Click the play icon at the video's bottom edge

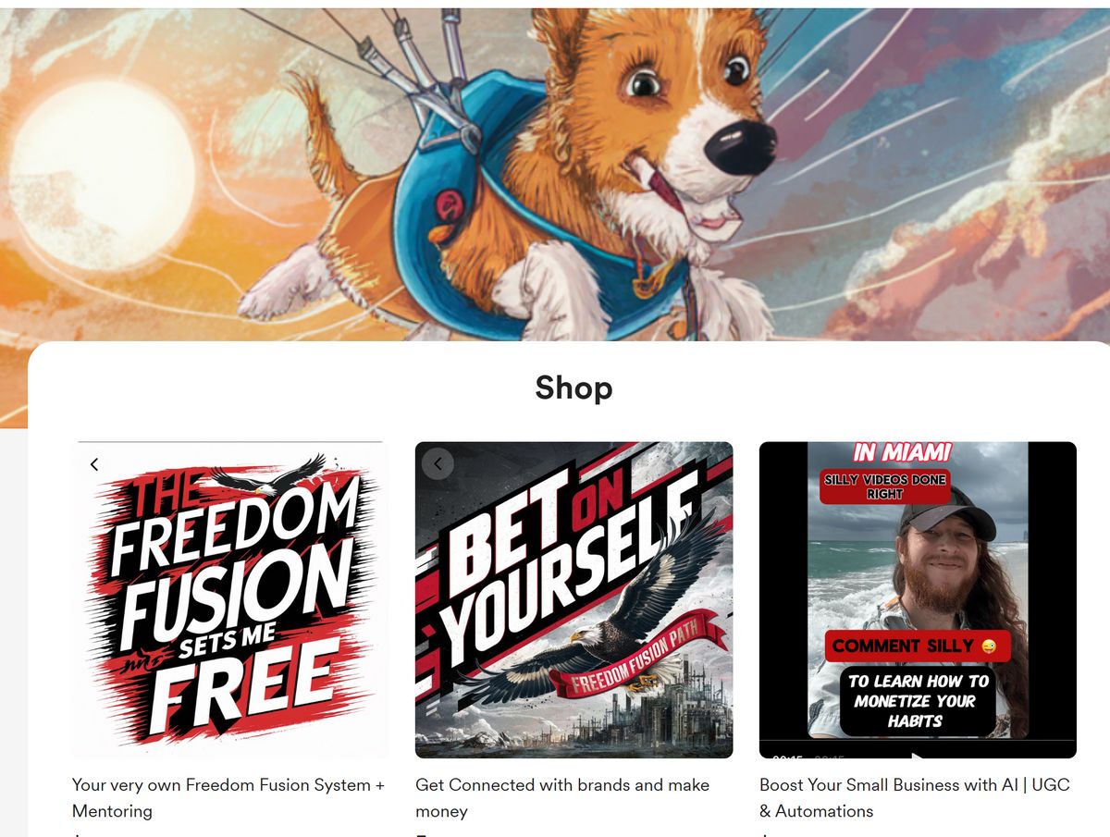pyautogui.click(x=918, y=756)
